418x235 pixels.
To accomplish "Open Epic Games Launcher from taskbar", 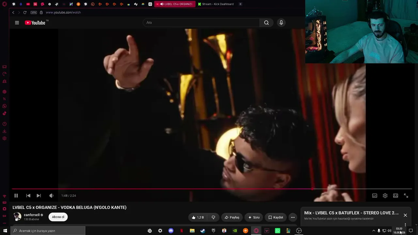I will pyautogui.click(x=214, y=231).
